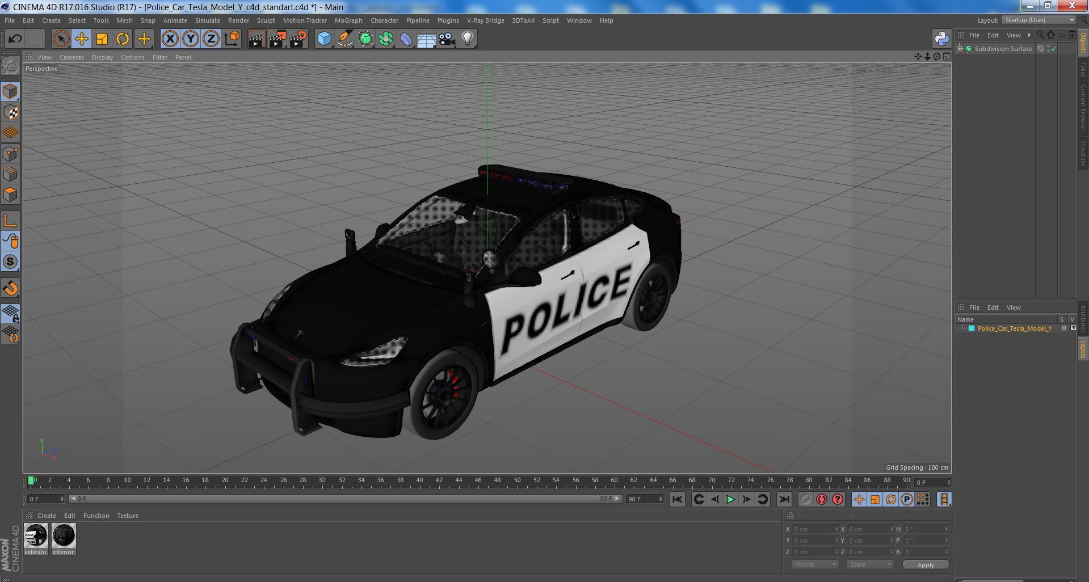Click the timeline preview range slider
1089x582 pixels.
coord(345,499)
